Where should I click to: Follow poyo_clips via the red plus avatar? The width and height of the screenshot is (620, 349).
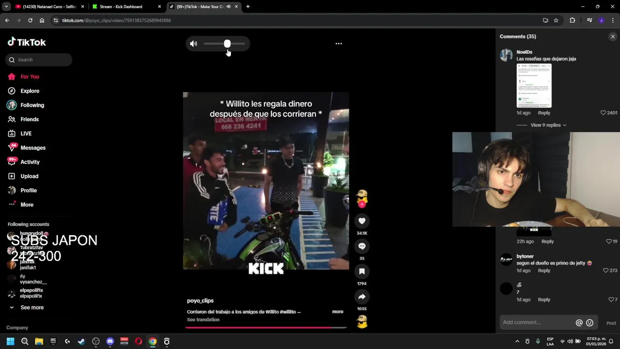coord(362,204)
